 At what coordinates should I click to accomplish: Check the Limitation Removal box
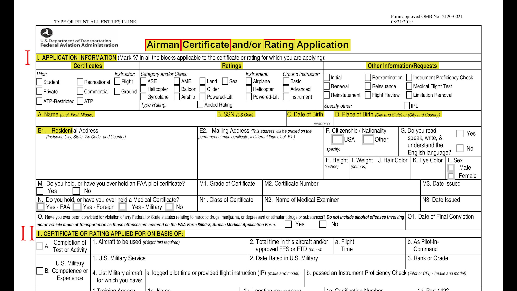click(409, 95)
